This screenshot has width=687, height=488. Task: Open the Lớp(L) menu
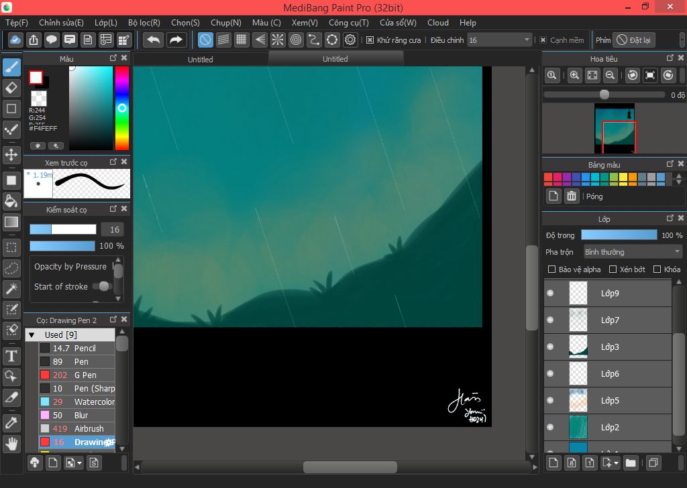[x=105, y=23]
